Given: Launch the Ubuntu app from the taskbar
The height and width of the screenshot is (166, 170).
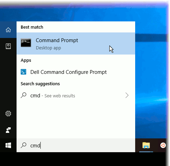Looking at the screenshot, I should [x=163, y=145].
